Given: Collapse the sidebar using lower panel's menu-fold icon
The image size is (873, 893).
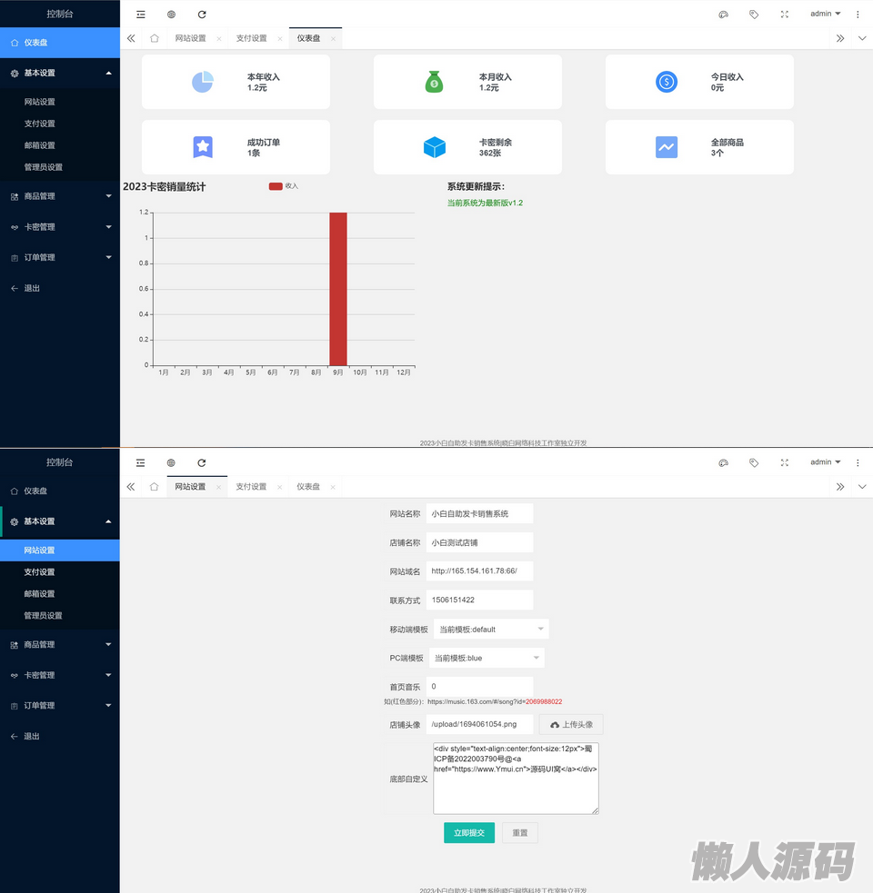Looking at the screenshot, I should [x=141, y=463].
